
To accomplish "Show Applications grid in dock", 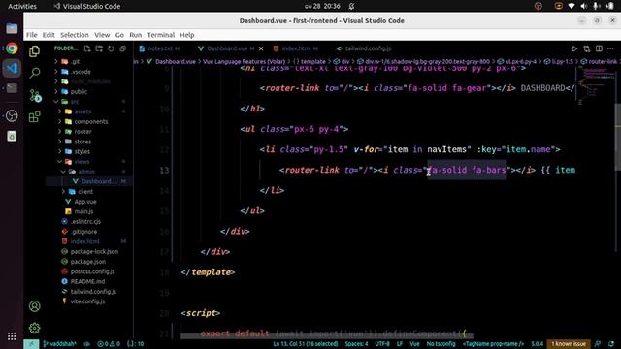I will pos(12,336).
